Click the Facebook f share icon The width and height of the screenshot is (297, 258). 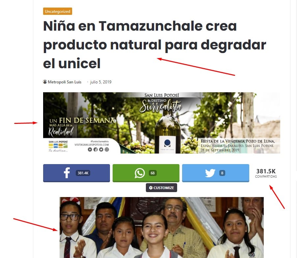pyautogui.click(x=67, y=173)
